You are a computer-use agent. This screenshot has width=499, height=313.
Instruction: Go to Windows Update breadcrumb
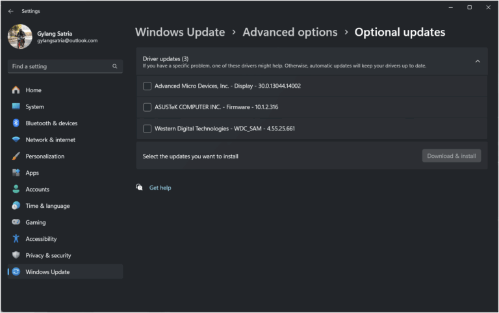pos(180,32)
